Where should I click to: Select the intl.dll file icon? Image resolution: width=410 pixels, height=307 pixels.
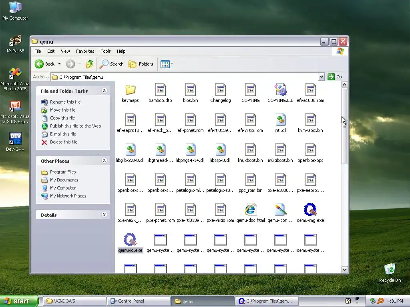280,120
